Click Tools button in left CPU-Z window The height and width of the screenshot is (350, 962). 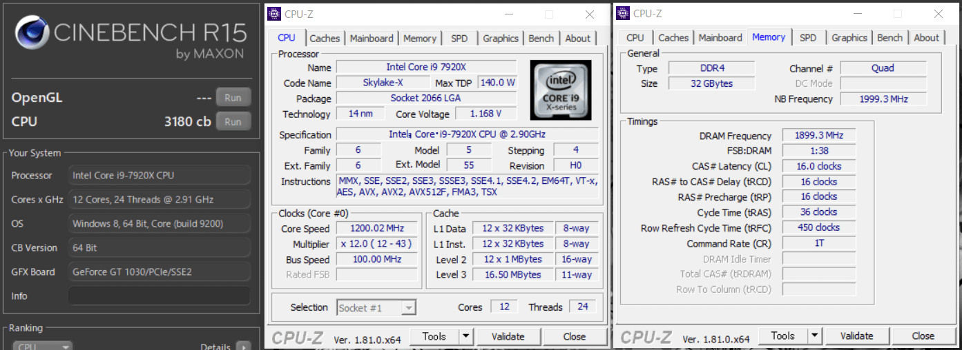tap(434, 336)
